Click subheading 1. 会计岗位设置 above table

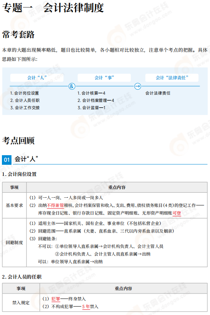tap(19, 174)
